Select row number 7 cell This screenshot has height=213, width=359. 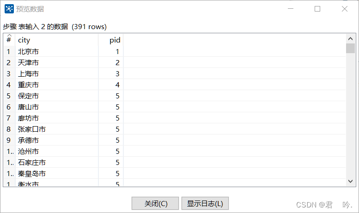point(9,118)
